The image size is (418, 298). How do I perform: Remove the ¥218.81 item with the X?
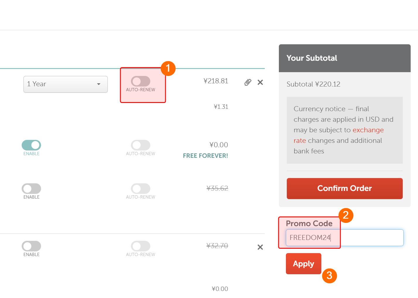[x=260, y=82]
